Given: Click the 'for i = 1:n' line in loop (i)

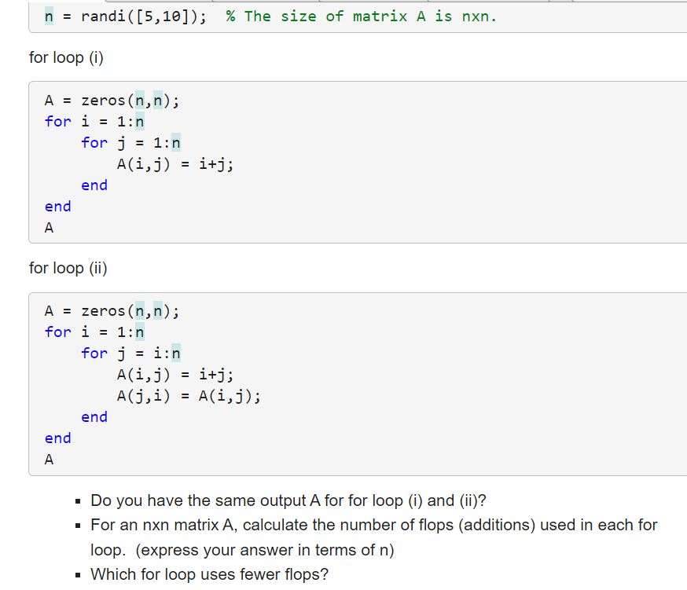Looking at the screenshot, I should coord(93,121).
